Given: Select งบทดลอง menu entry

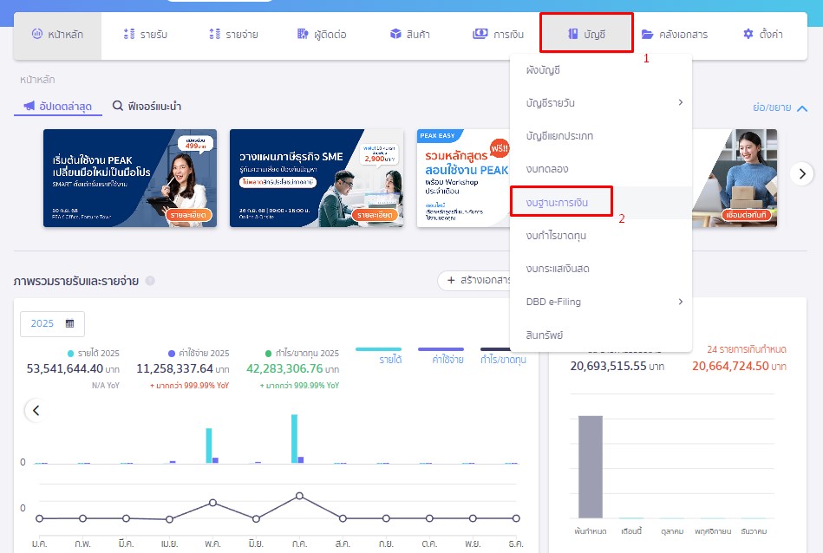Looking at the screenshot, I should 601,169.
